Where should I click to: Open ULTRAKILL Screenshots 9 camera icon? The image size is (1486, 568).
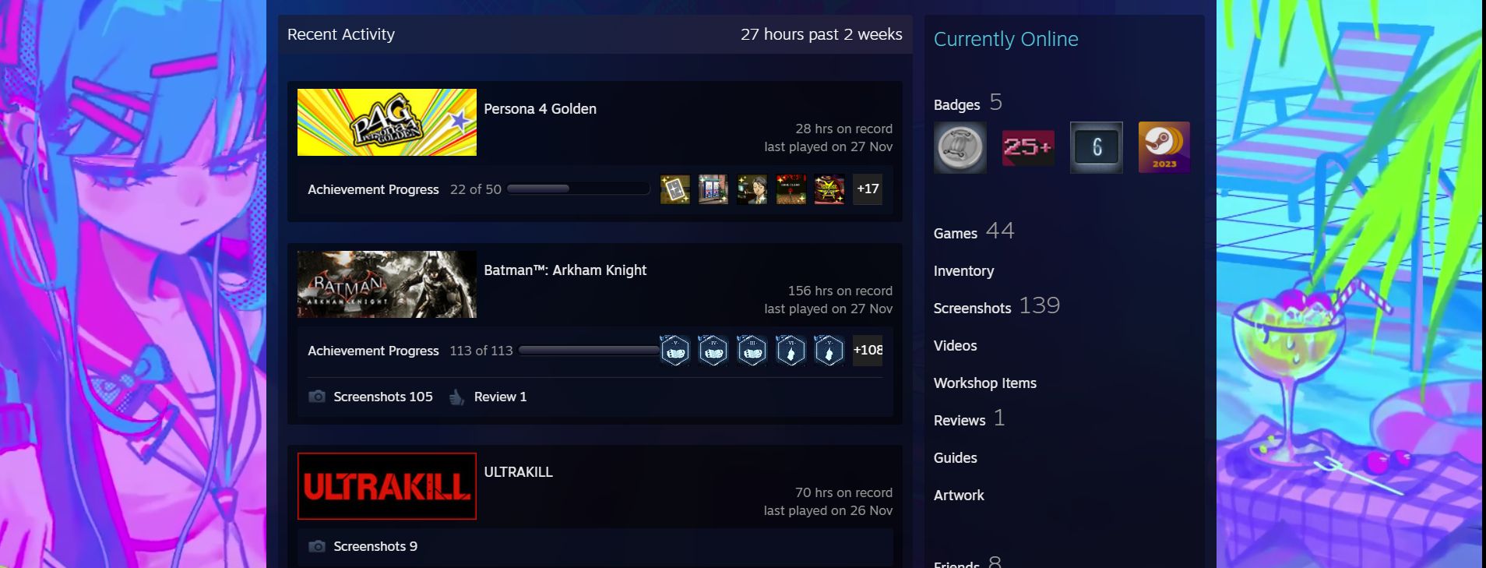point(317,546)
